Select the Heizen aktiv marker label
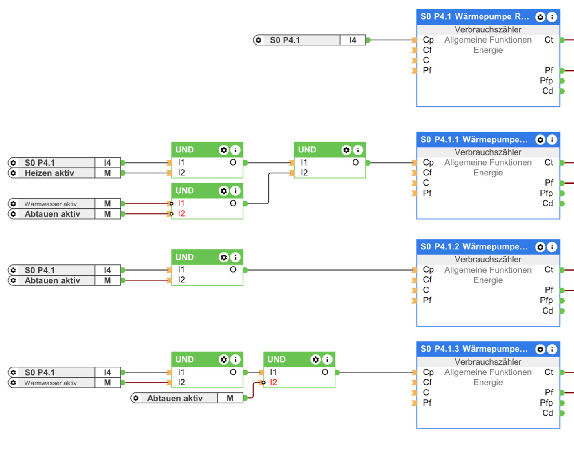574x466 pixels. click(49, 173)
